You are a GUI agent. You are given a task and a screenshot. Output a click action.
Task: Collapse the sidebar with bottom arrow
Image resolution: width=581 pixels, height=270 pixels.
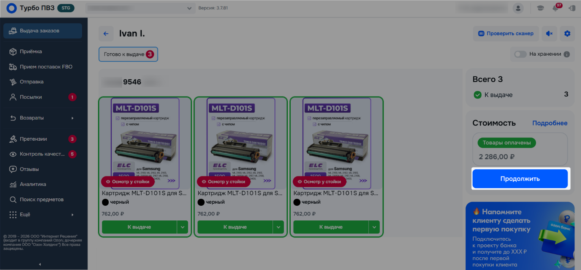[x=40, y=265]
